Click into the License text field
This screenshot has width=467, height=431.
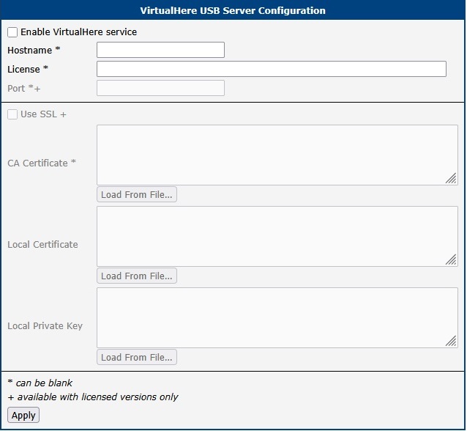click(x=272, y=69)
